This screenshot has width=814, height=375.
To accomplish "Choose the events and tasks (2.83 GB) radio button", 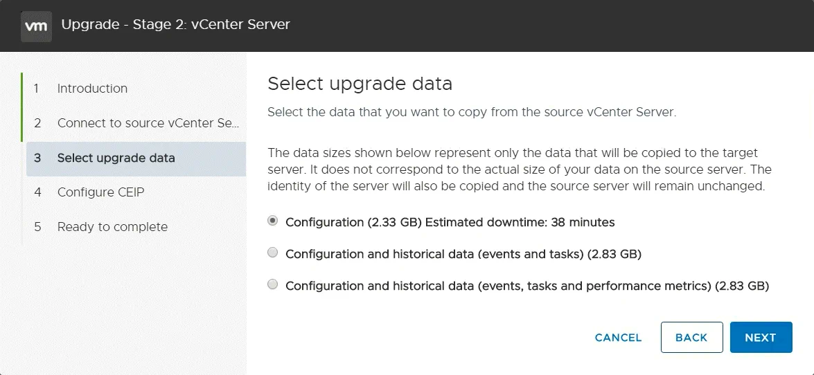I will coord(273,253).
